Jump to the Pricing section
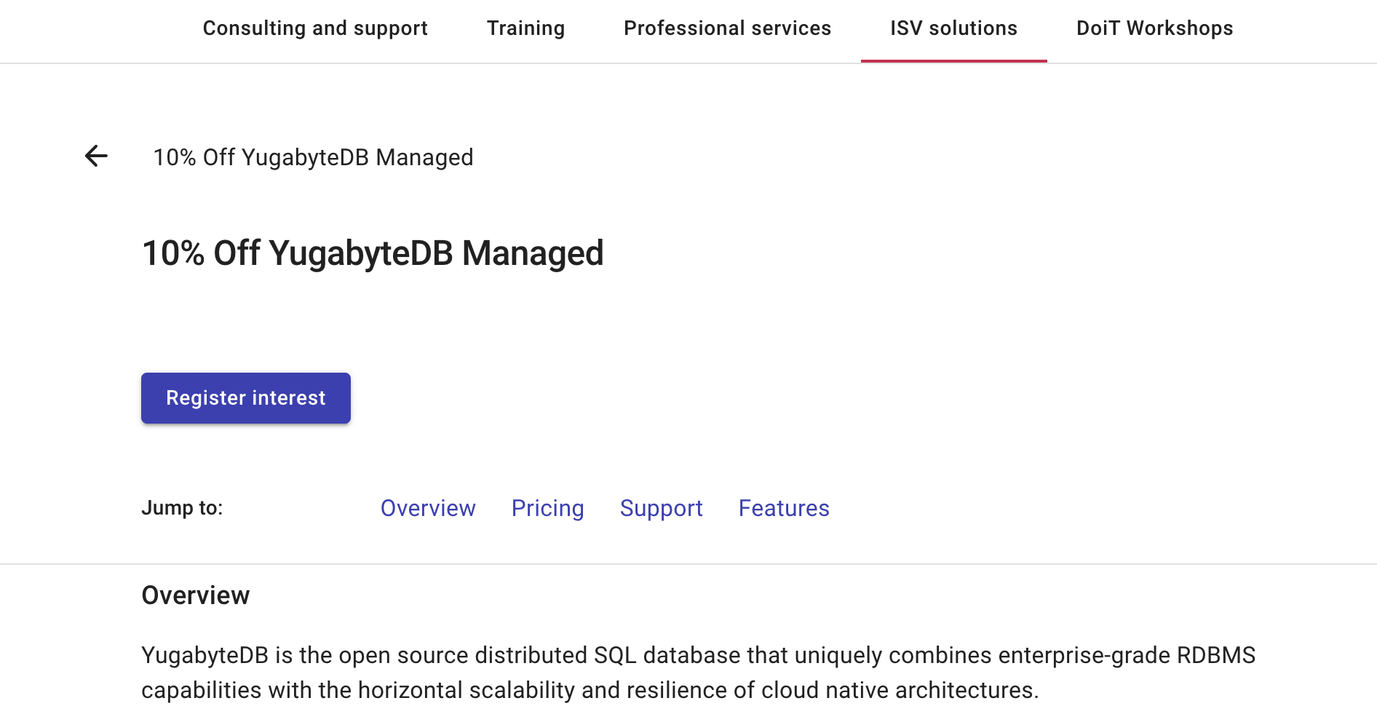Screen dimensions: 1377x722 tap(547, 508)
